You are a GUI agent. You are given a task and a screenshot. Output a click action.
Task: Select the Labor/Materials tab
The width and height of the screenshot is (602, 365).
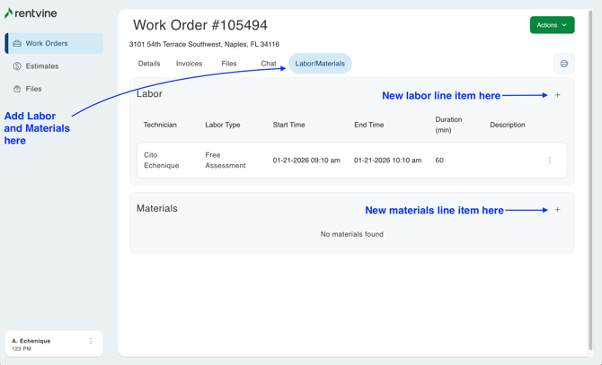[x=320, y=64]
